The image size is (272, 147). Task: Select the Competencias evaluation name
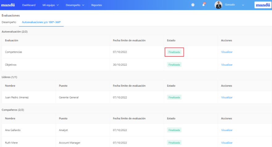point(14,52)
